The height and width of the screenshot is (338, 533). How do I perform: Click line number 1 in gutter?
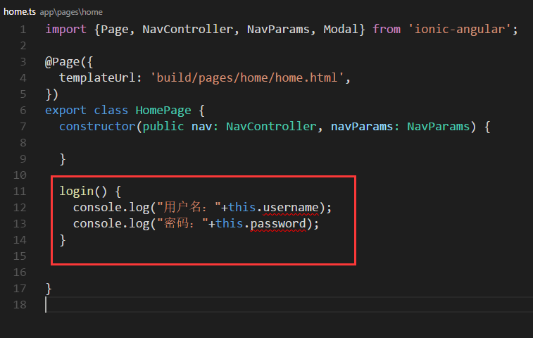(x=23, y=30)
